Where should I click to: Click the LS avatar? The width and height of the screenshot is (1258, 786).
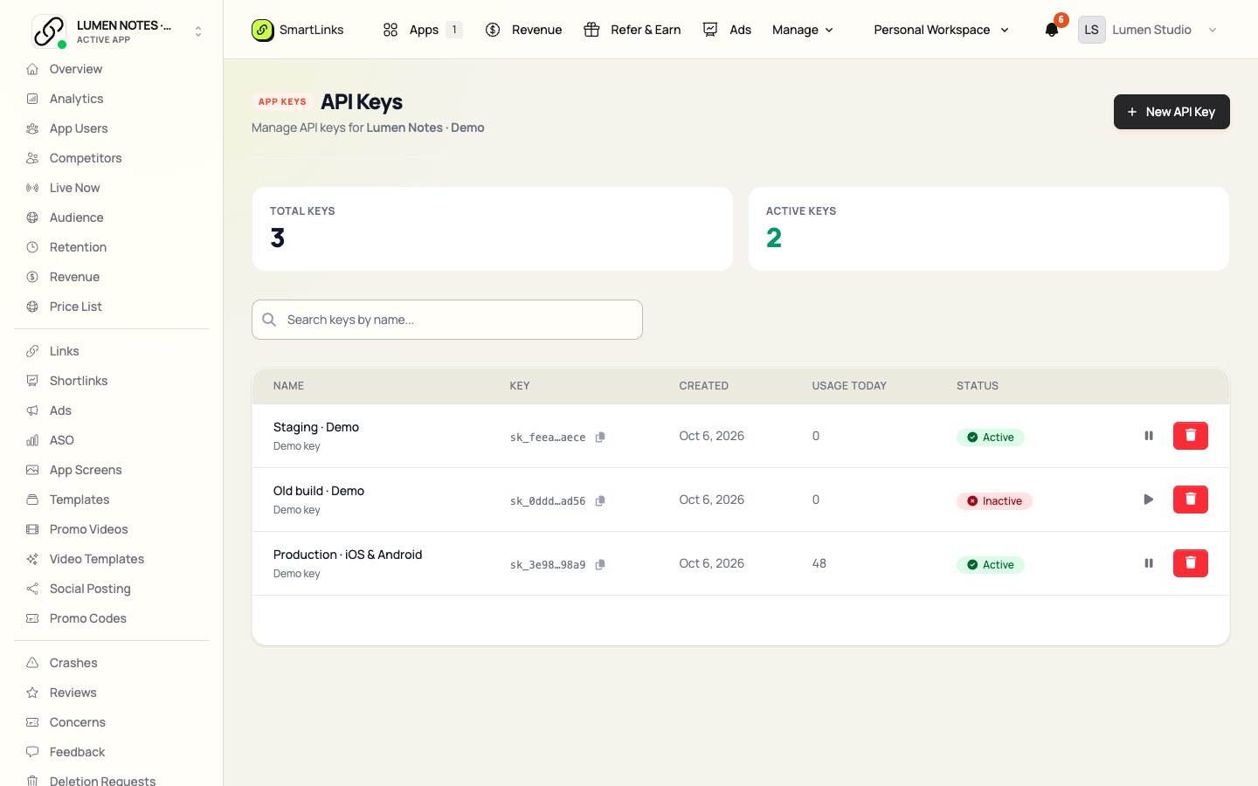[1091, 30]
